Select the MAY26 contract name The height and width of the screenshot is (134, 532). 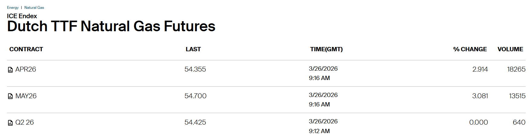click(26, 96)
